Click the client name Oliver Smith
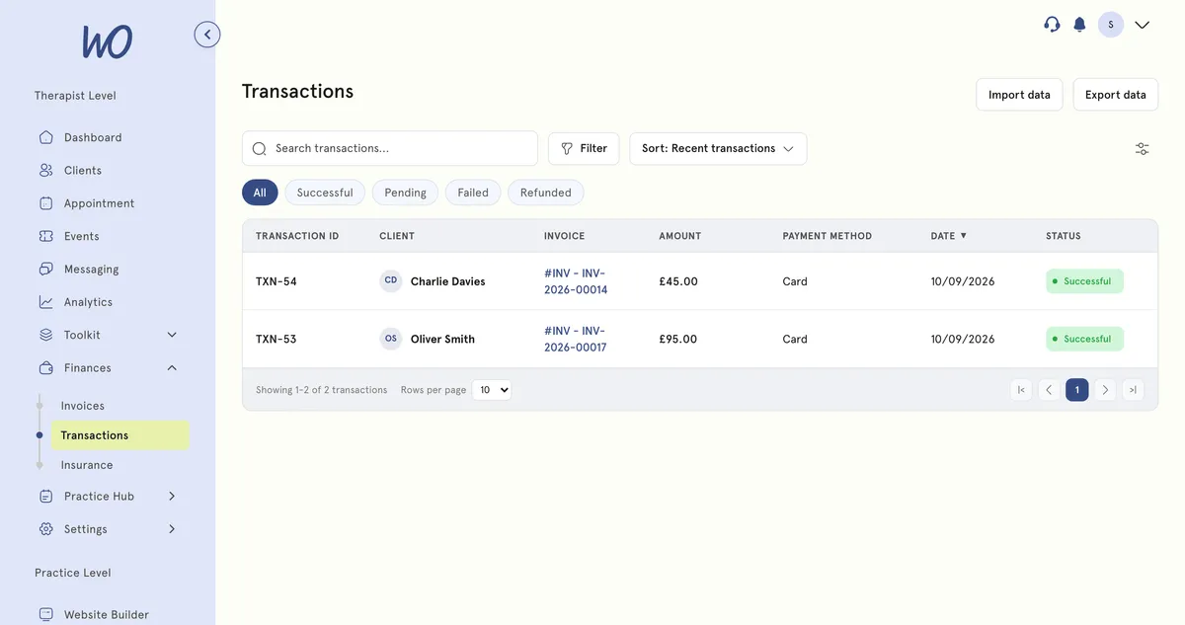 click(x=442, y=339)
